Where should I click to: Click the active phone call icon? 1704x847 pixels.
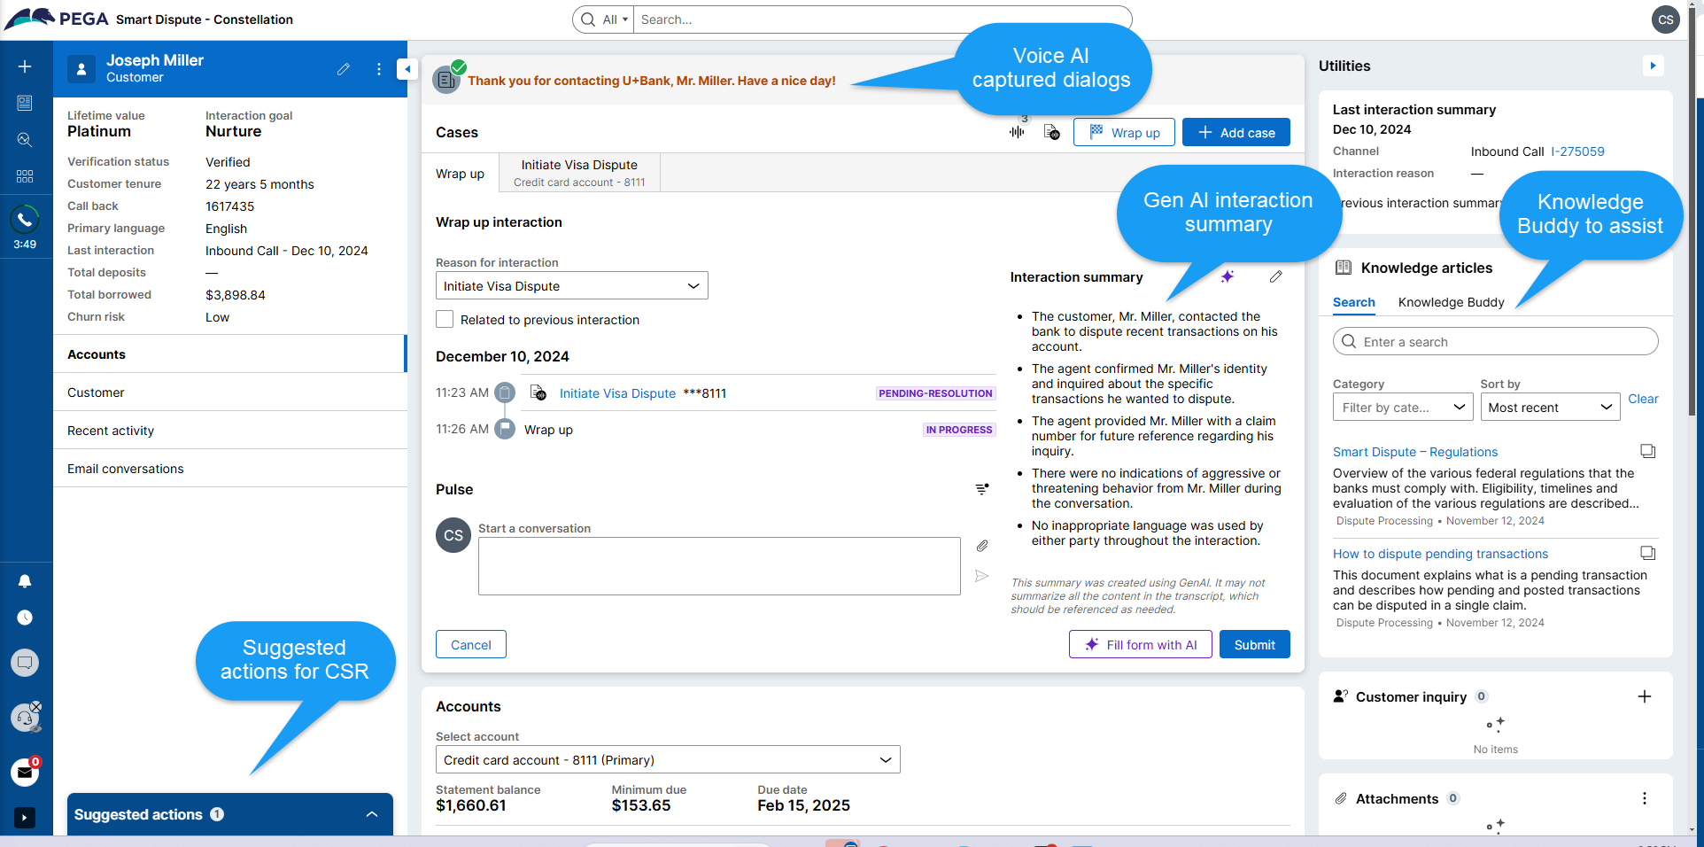25,219
